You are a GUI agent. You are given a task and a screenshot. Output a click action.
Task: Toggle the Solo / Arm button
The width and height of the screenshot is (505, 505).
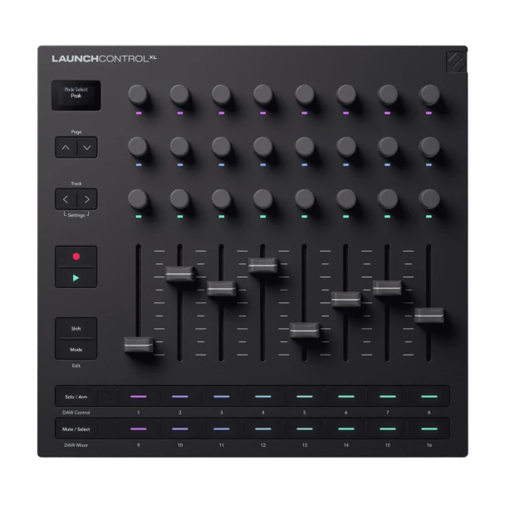pyautogui.click(x=76, y=397)
